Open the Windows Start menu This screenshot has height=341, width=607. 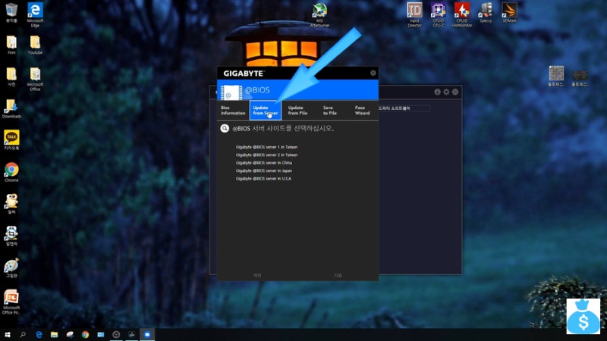pos(8,334)
